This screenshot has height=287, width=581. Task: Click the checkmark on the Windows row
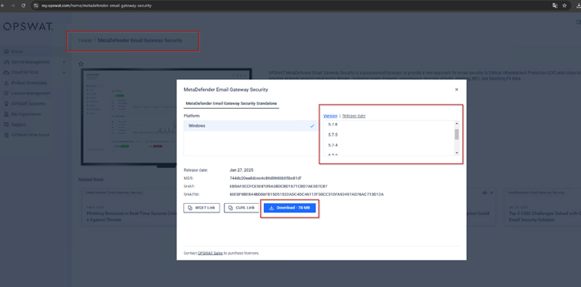click(x=312, y=126)
